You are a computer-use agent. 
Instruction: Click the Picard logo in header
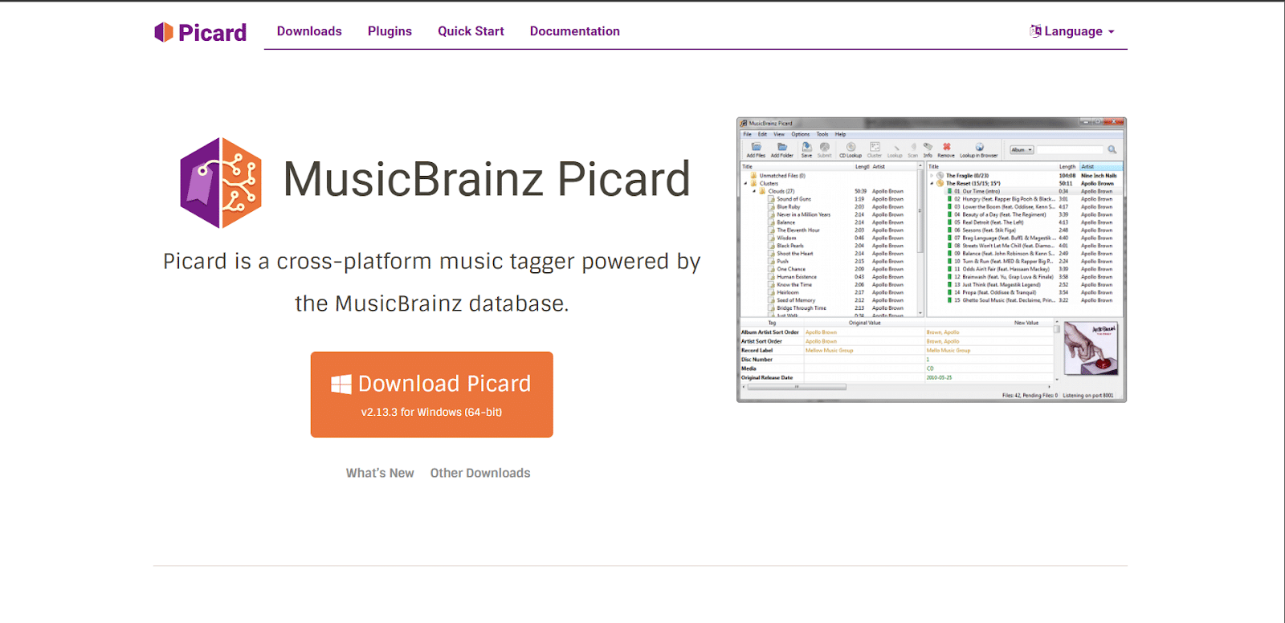tap(200, 32)
